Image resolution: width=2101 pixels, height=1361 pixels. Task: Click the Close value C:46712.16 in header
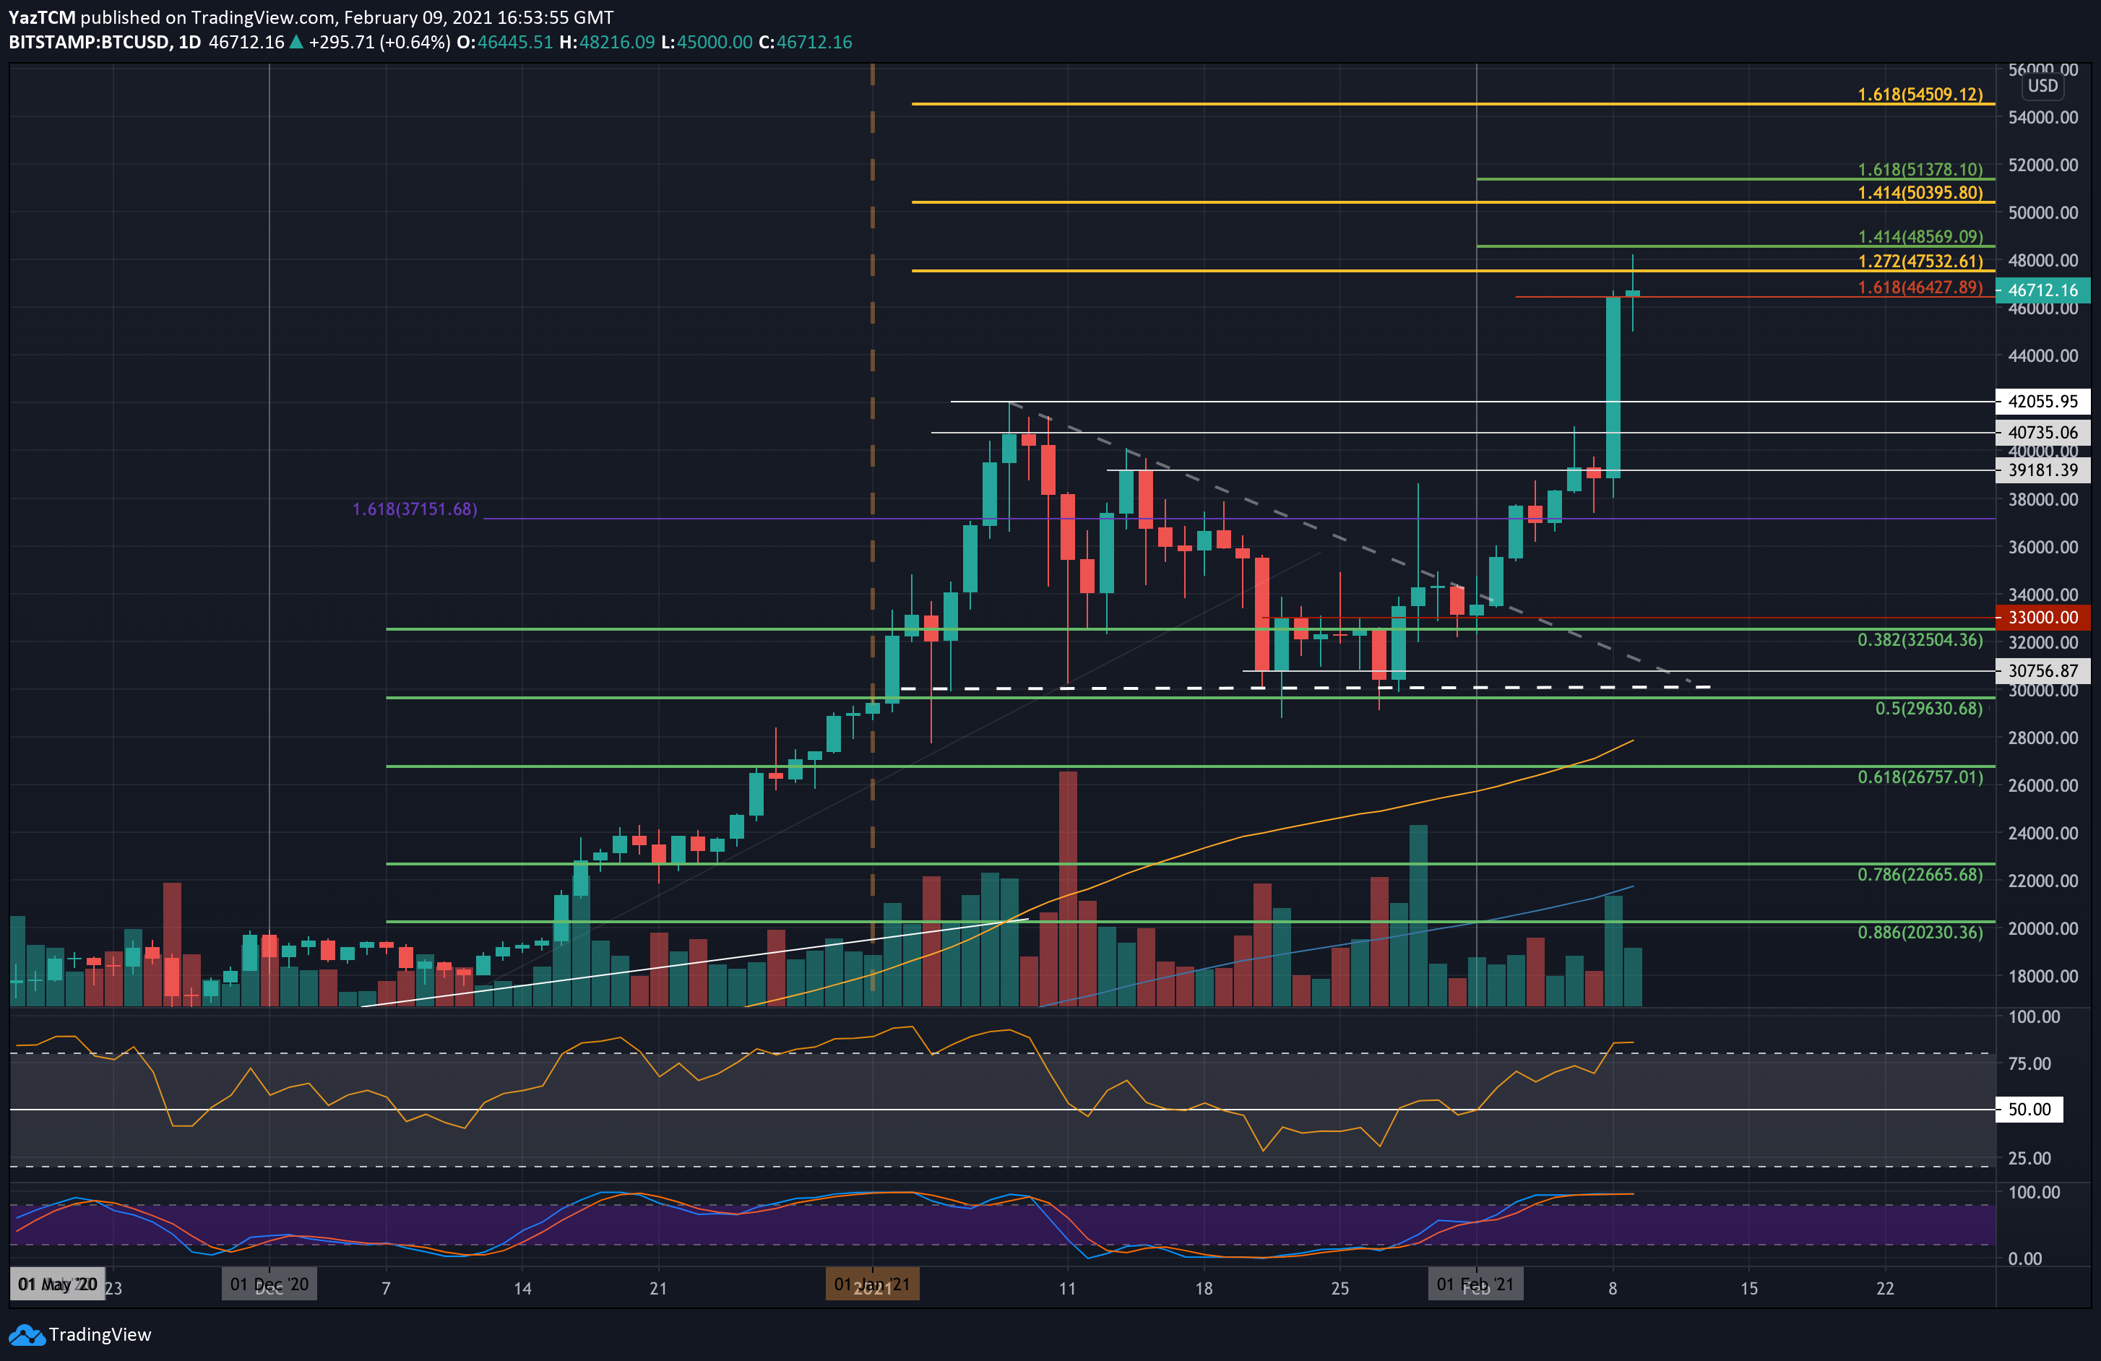tap(805, 41)
